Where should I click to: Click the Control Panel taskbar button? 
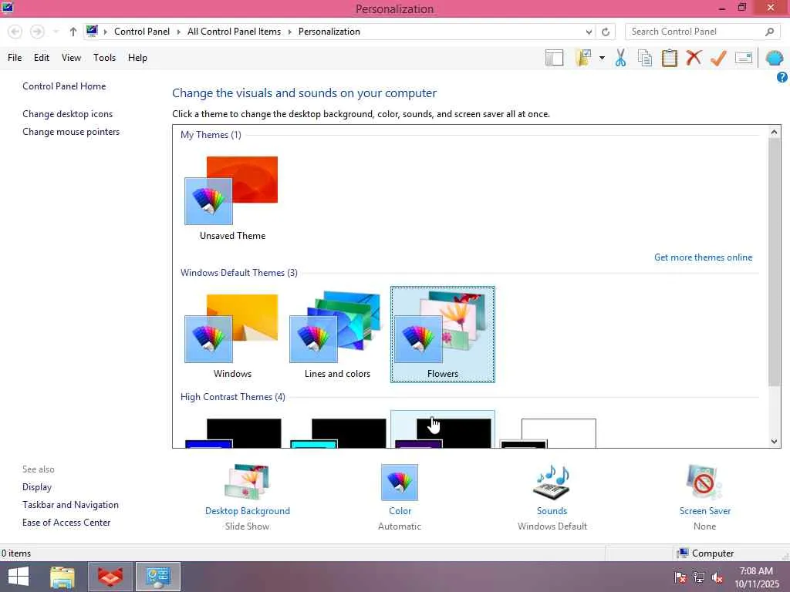pyautogui.click(x=158, y=577)
